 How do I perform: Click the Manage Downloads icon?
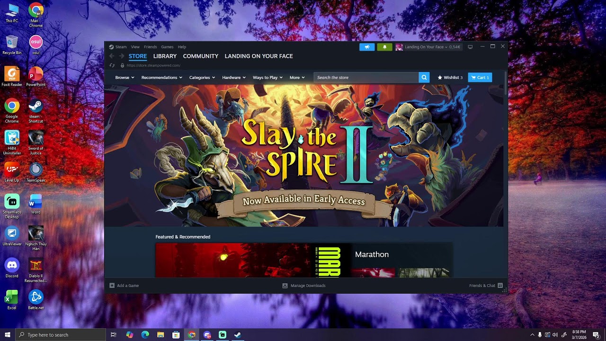pos(285,286)
